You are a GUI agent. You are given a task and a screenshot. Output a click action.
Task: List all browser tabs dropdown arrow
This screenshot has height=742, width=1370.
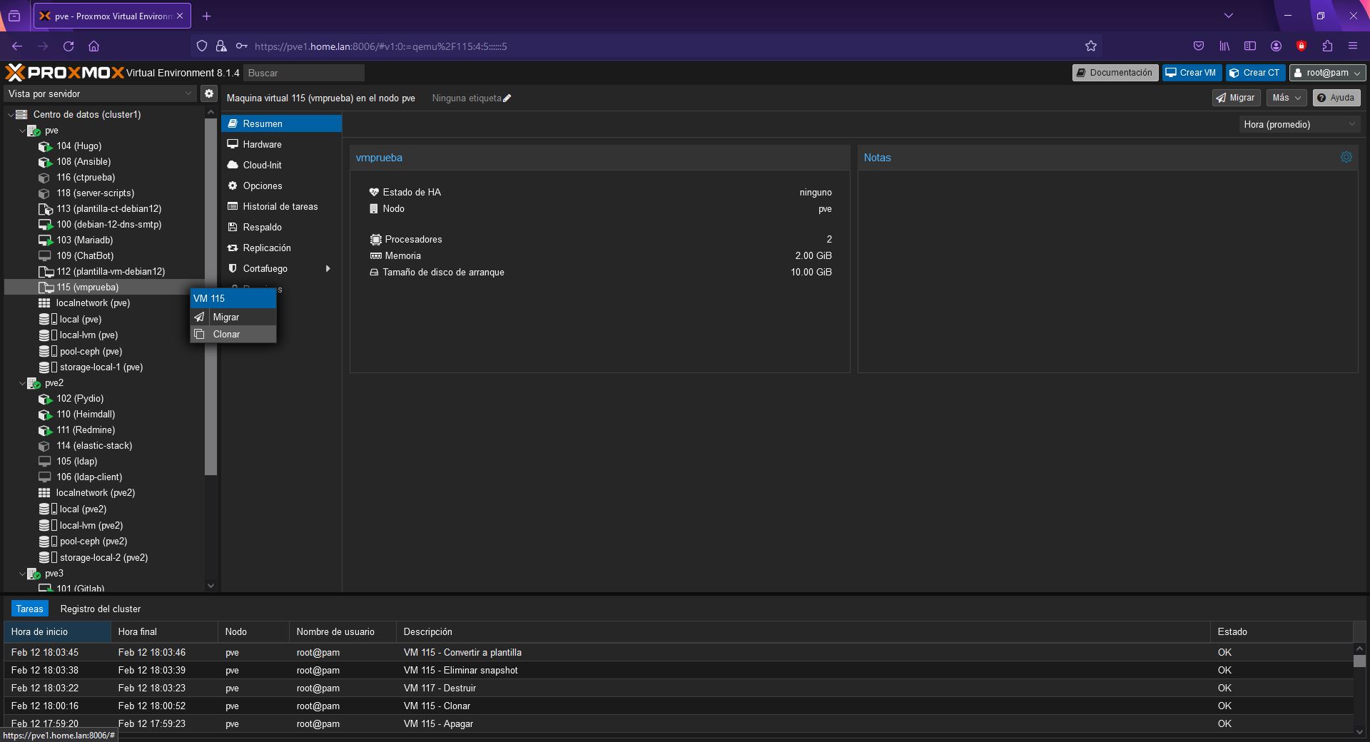coord(1228,16)
